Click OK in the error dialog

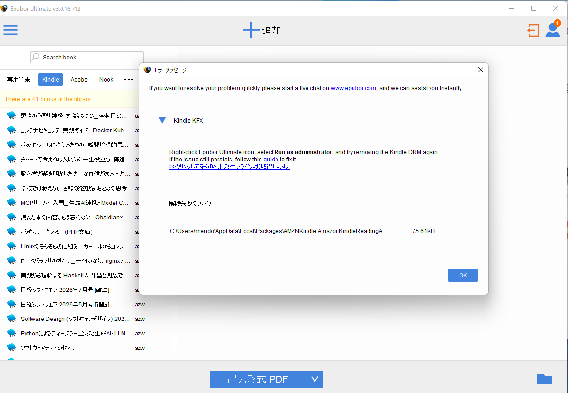pyautogui.click(x=463, y=275)
